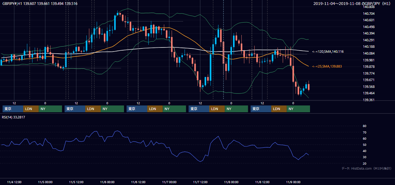Click the 140.601 price axis label
This screenshot has width=395, height=185.
pyautogui.click(x=369, y=20)
